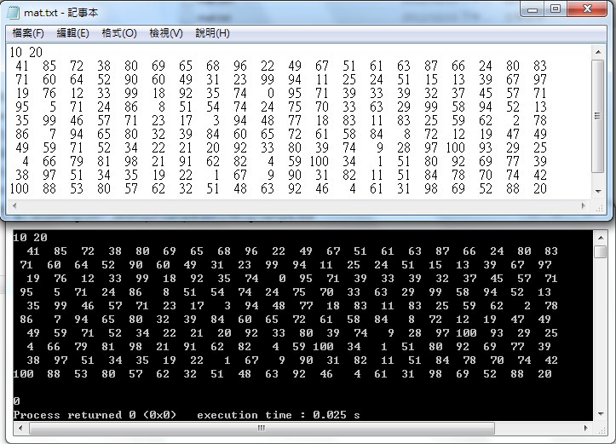Image resolution: width=616 pixels, height=444 pixels.
Task: Open the 編輯(E) menu in Notepad
Action: pyautogui.click(x=73, y=33)
